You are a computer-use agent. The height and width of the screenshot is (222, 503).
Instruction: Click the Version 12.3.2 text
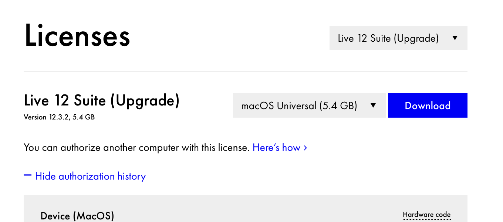coord(46,118)
